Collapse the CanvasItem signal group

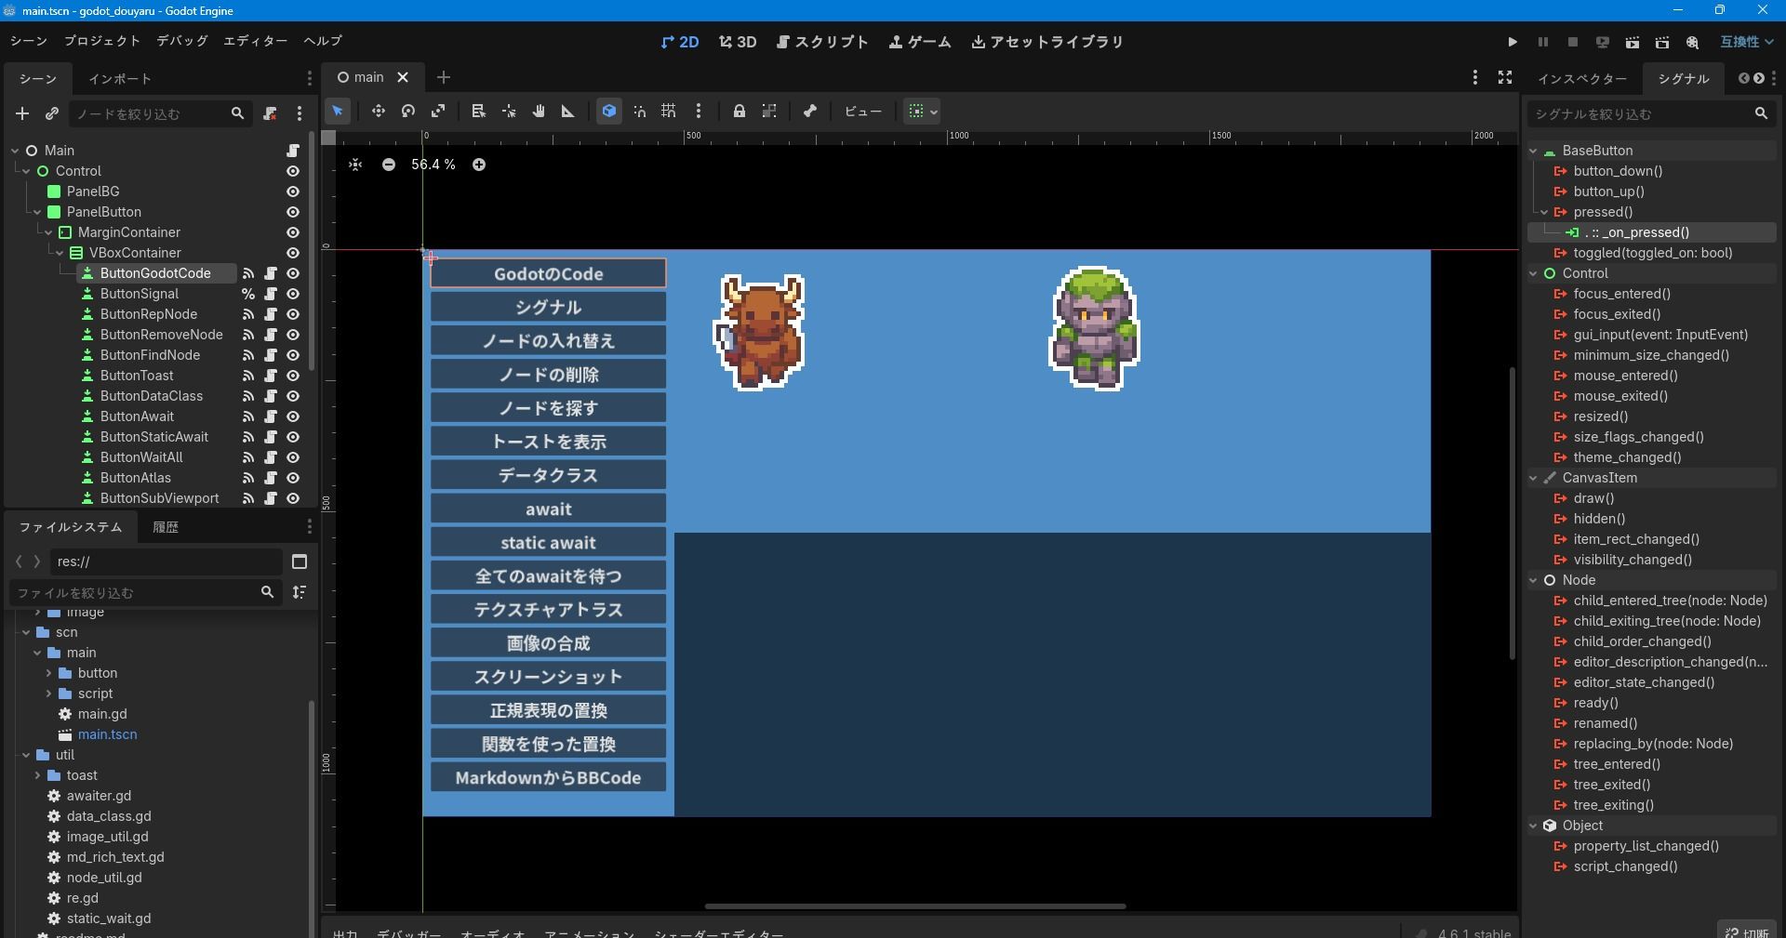click(x=1532, y=478)
